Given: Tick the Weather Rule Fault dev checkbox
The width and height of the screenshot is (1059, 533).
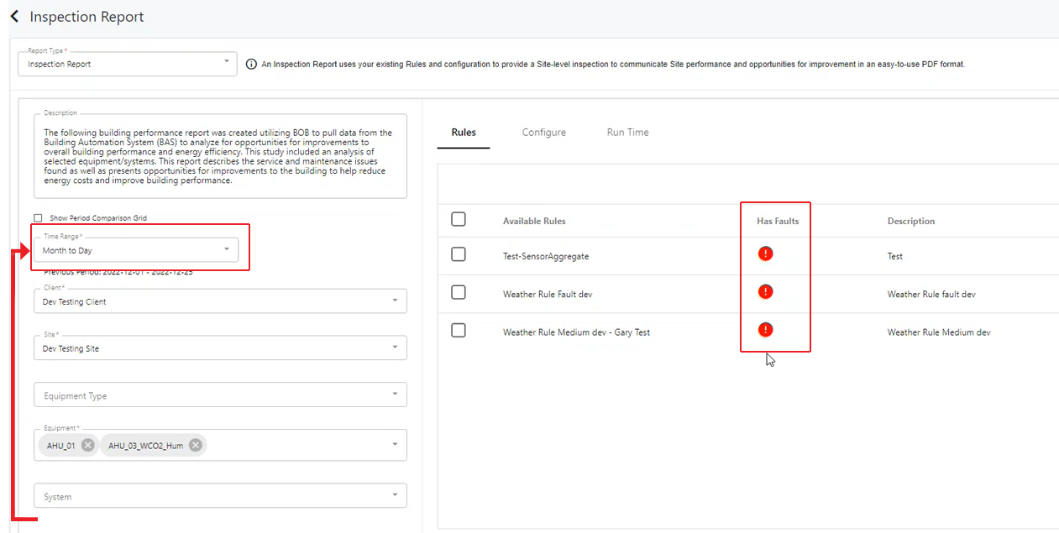Looking at the screenshot, I should coord(459,292).
